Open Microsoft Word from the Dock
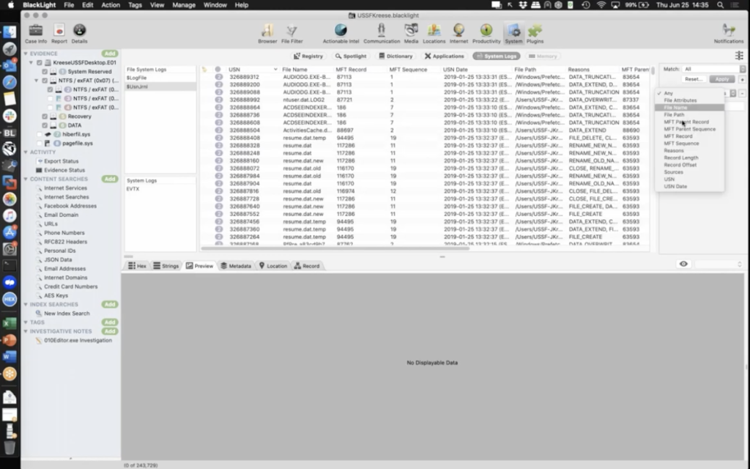Image resolution: width=750 pixels, height=469 pixels. pyautogui.click(x=10, y=357)
